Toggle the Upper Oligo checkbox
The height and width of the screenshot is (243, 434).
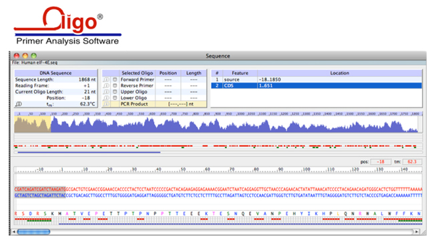pos(115,92)
